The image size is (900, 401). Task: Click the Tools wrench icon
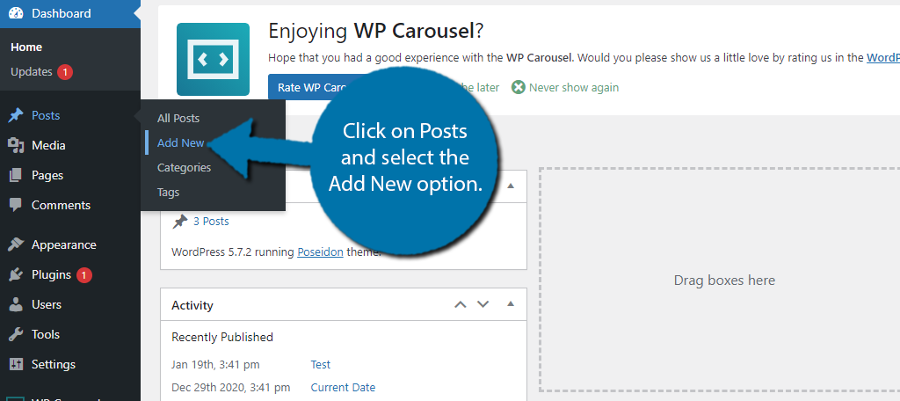pos(16,335)
